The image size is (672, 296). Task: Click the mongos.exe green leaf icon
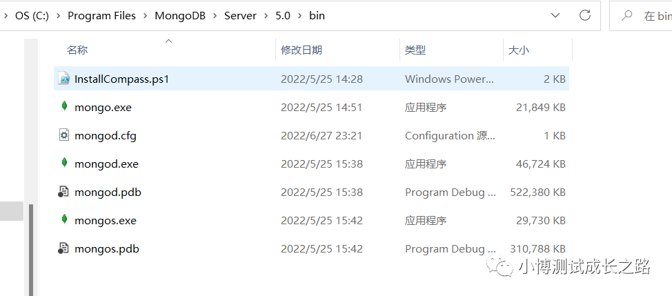64,220
